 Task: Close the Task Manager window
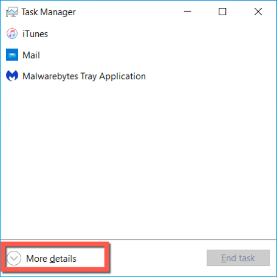(258, 12)
